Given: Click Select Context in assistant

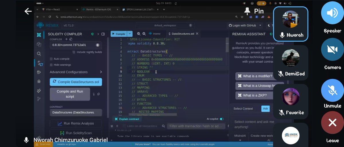Looking at the screenshot, I should [243, 109].
